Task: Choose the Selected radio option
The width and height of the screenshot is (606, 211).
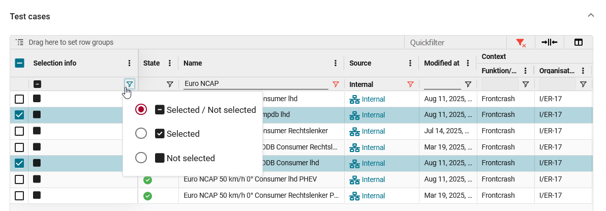Action: click(x=141, y=134)
